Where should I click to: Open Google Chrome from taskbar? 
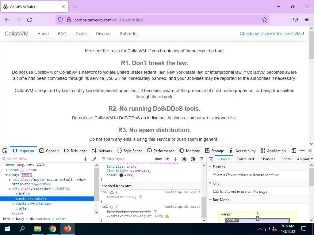(53, 229)
